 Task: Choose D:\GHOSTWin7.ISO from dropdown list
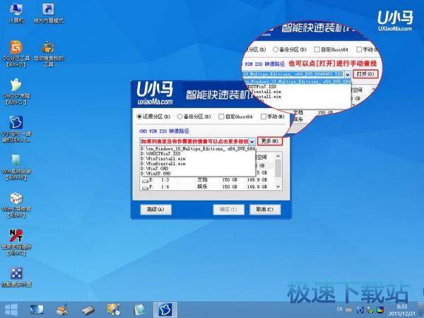(198, 153)
